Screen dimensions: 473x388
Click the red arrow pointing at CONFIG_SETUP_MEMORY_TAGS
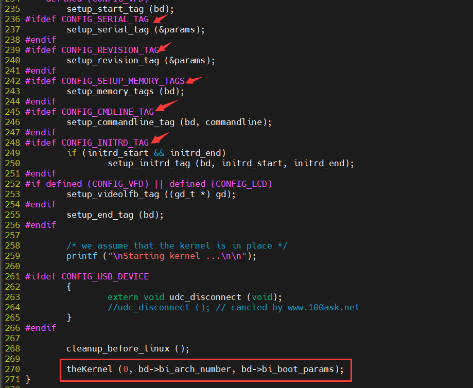click(194, 80)
